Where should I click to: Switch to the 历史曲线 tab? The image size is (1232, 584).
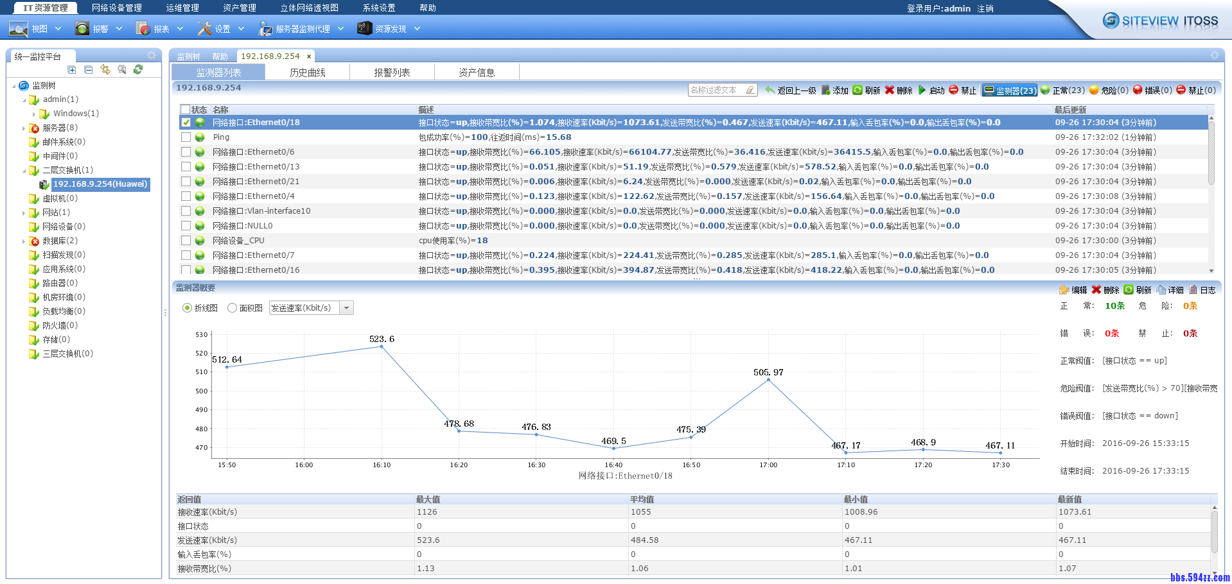pos(308,72)
